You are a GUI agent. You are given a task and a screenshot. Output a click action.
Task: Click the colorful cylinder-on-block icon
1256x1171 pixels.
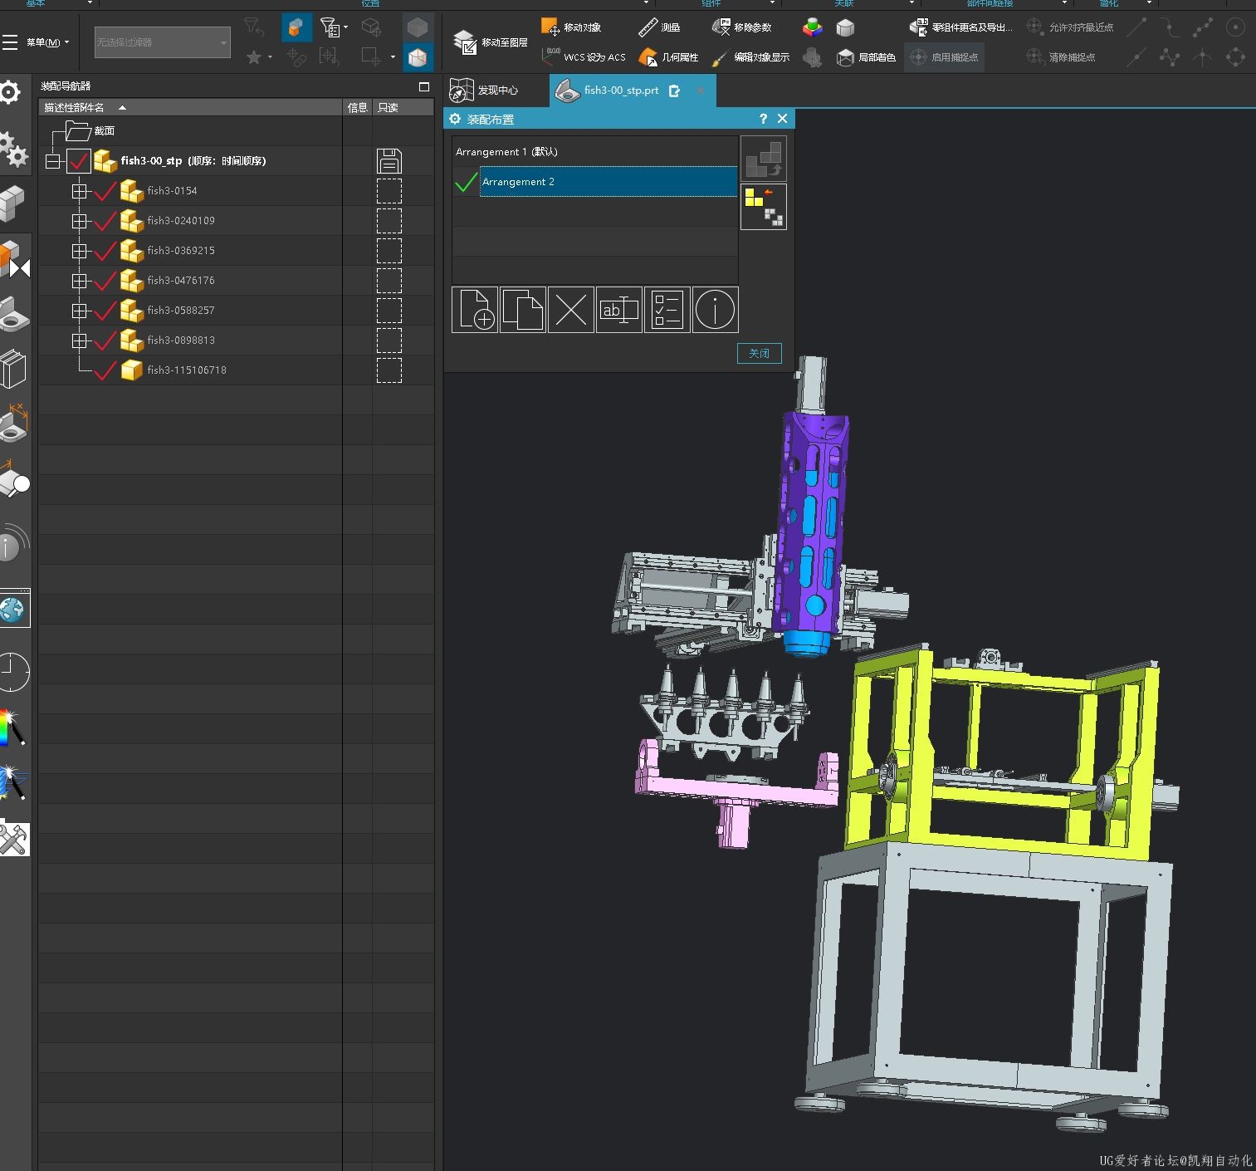click(x=813, y=27)
